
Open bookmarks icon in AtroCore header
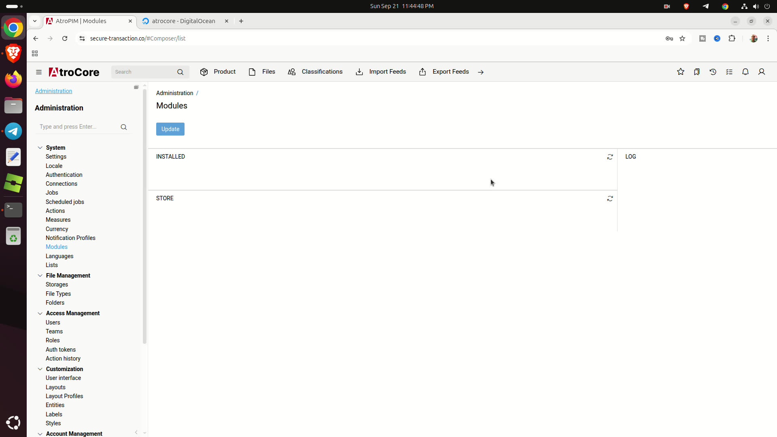click(x=697, y=72)
